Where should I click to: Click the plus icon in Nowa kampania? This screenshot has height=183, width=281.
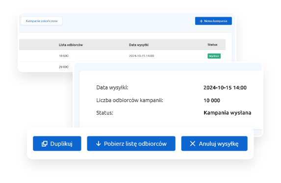pos(201,21)
